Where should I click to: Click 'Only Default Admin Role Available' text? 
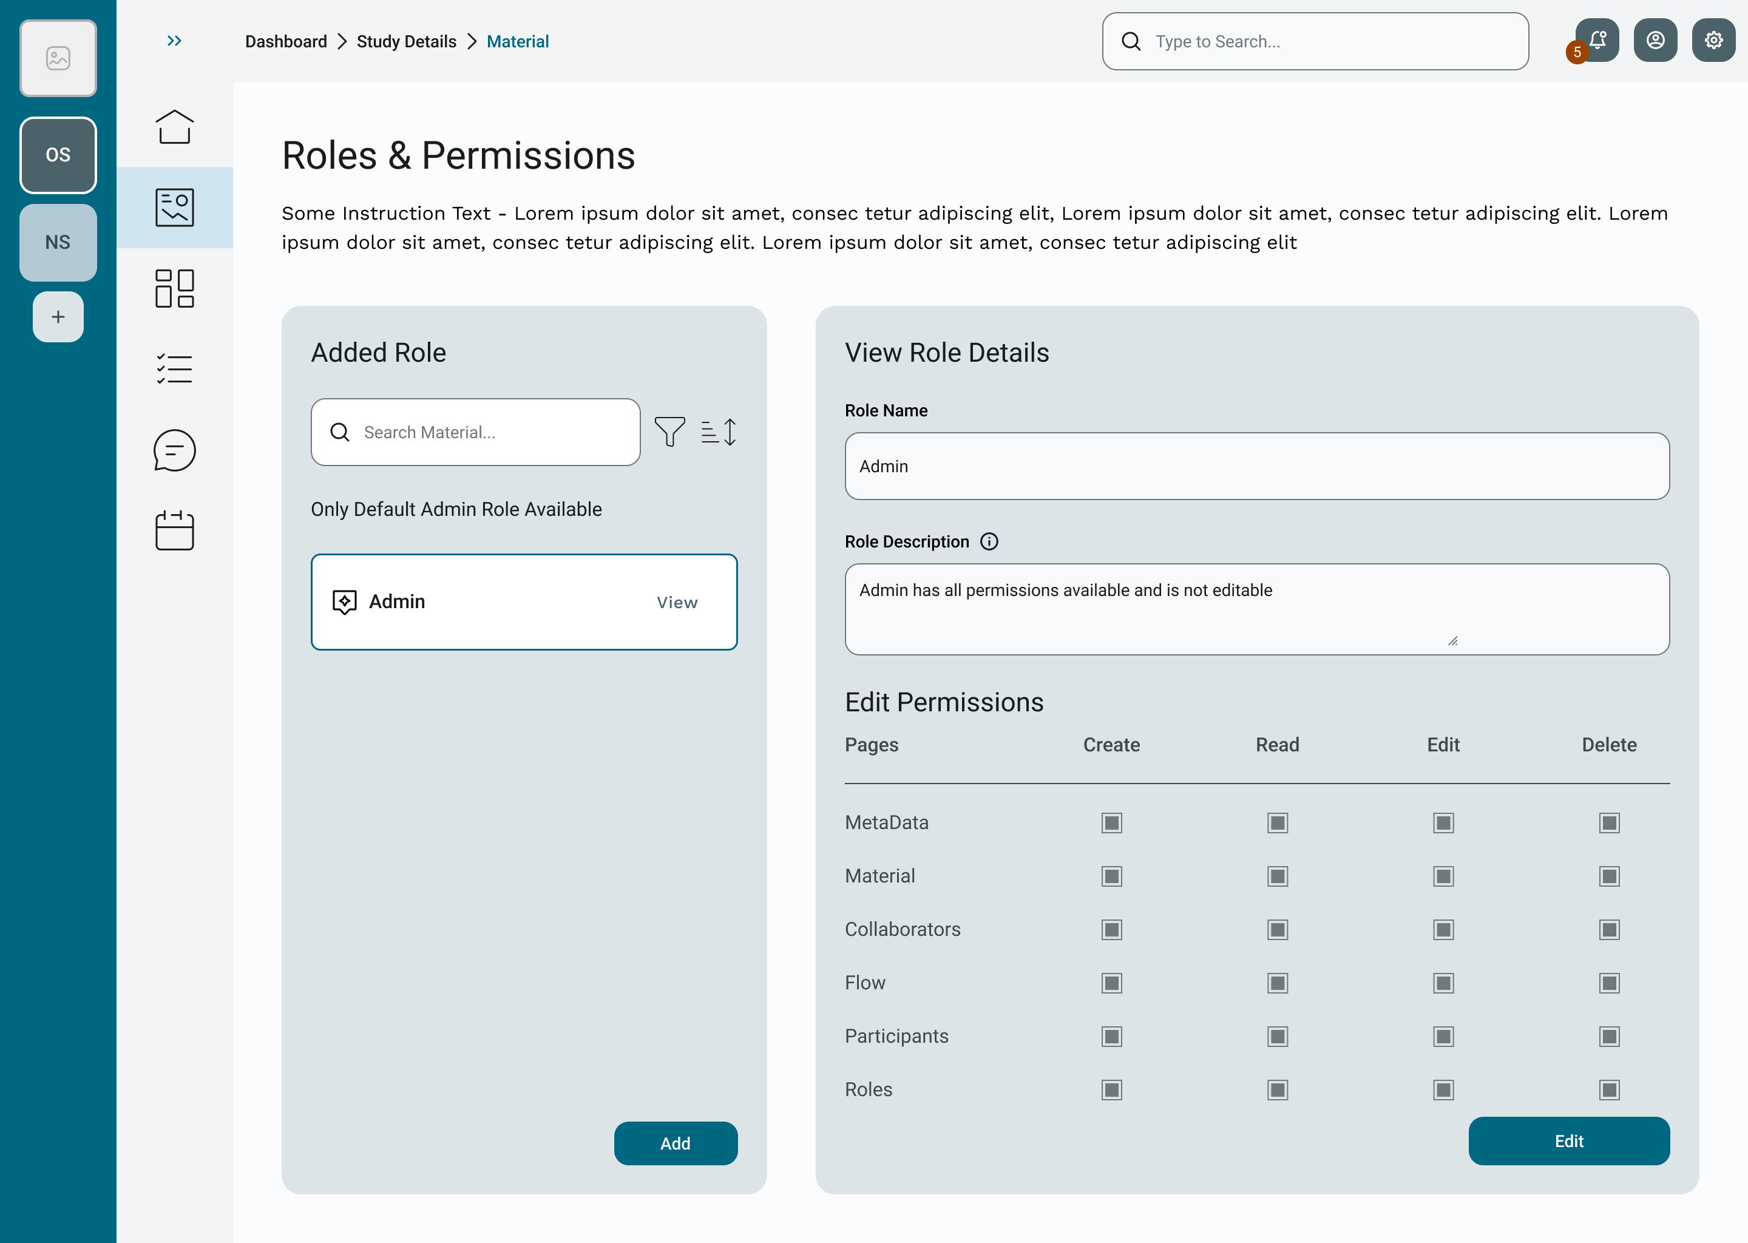click(x=456, y=509)
